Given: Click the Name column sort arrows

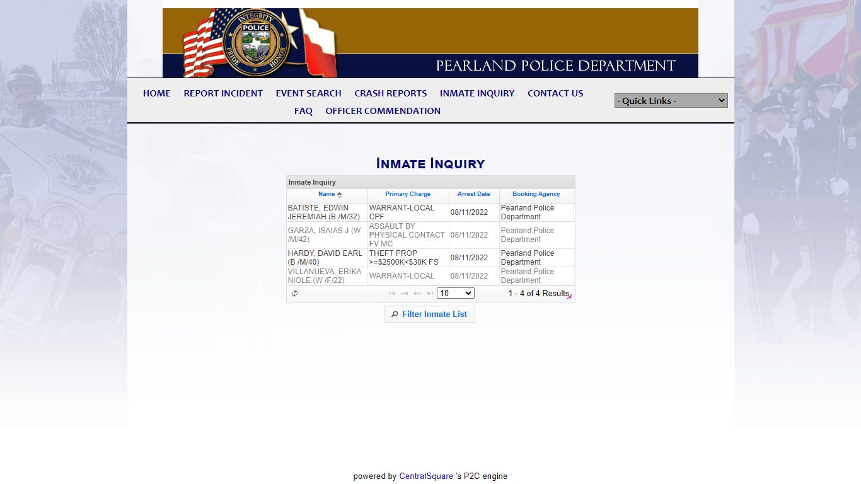Looking at the screenshot, I should 339,195.
